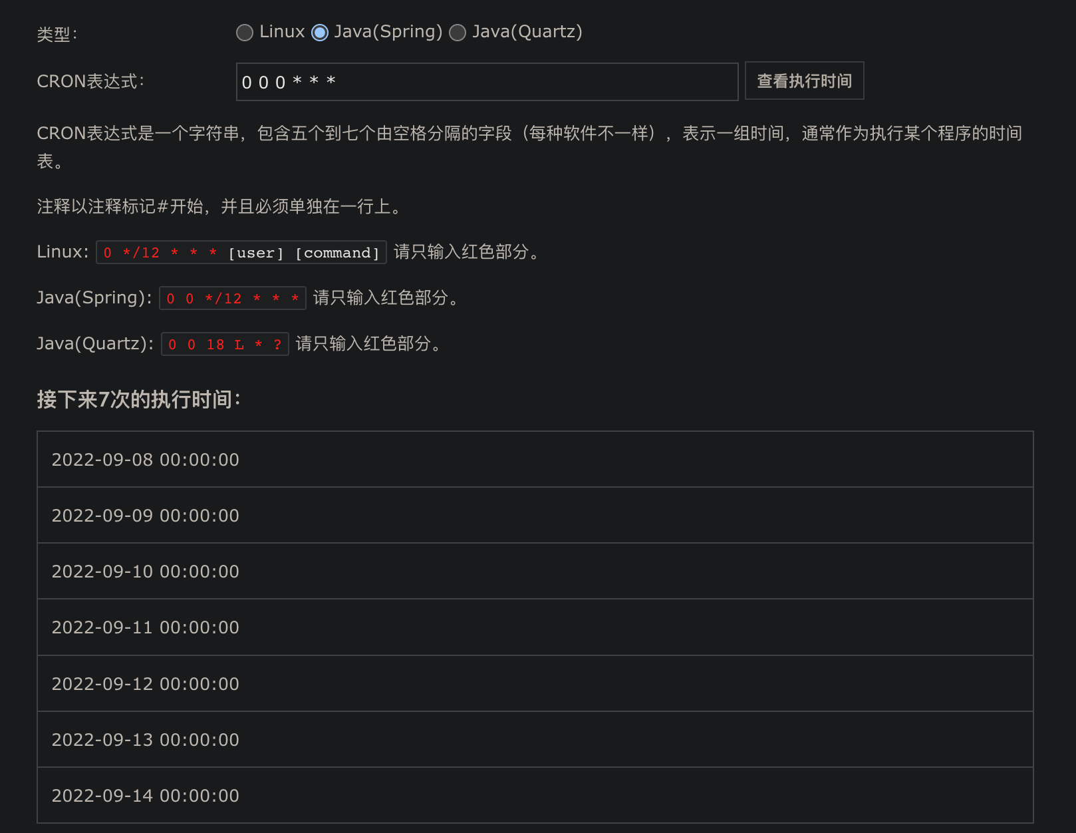Viewport: 1076px width, 833px height.
Task: Click the 类型 label
Action: (x=57, y=34)
